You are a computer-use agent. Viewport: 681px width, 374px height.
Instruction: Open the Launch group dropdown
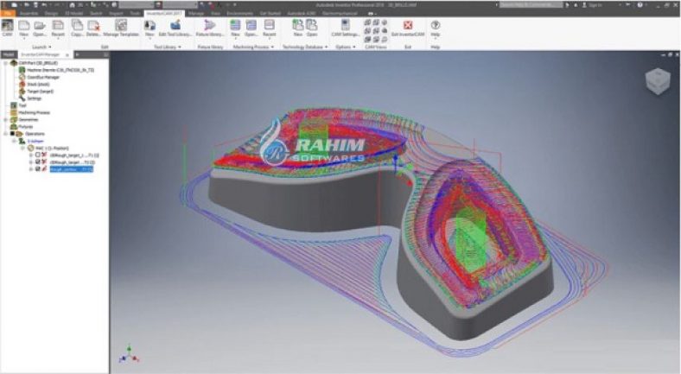49,47
